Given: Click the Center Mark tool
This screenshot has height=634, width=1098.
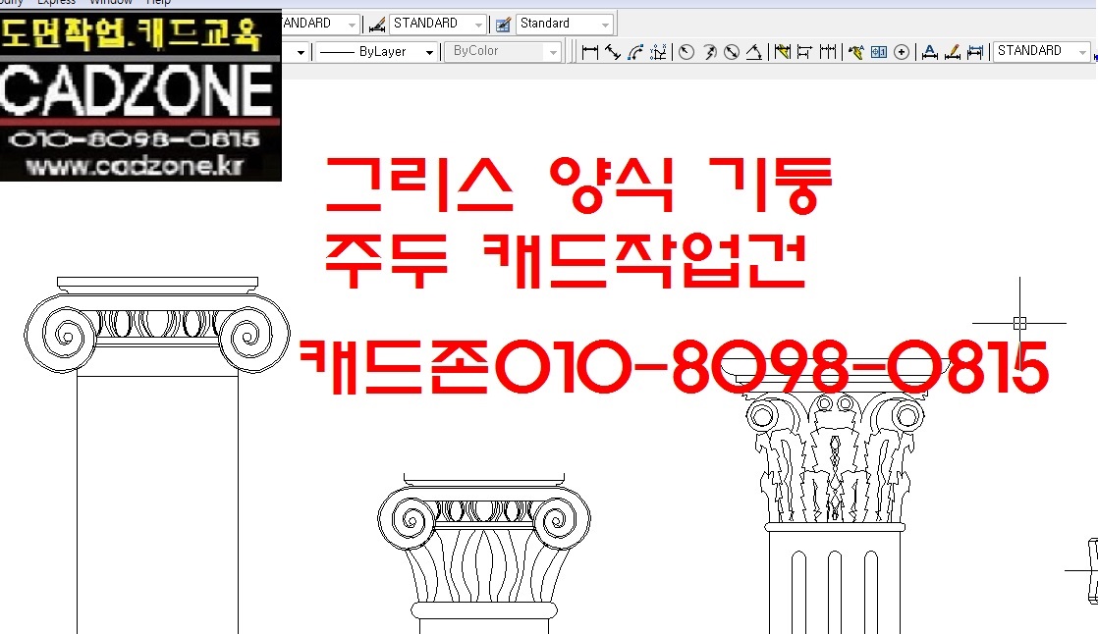Looking at the screenshot, I should (902, 52).
